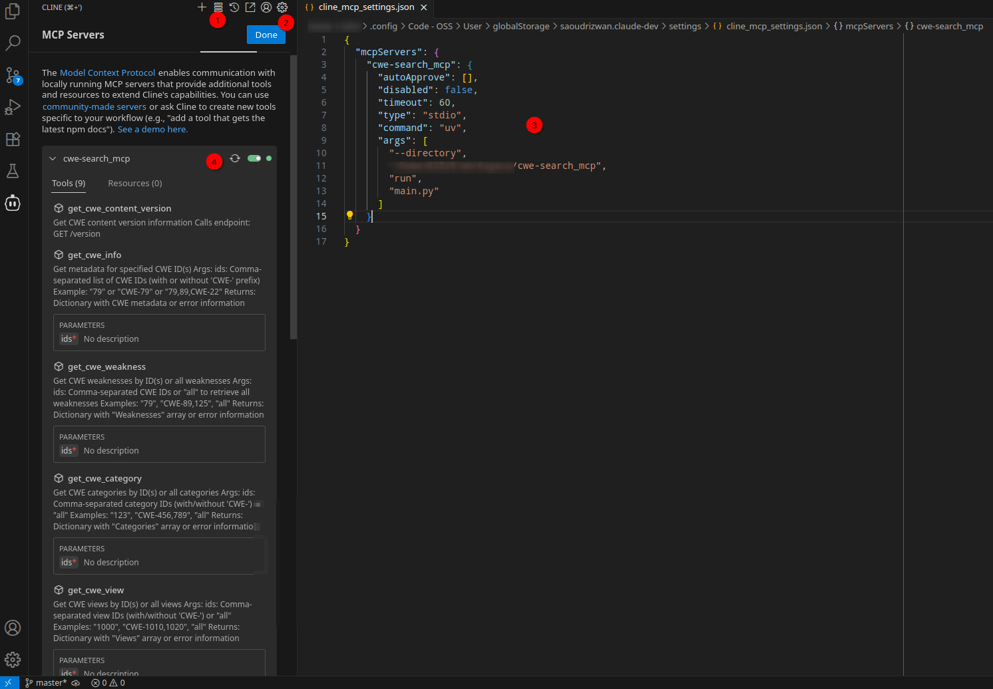Image resolution: width=993 pixels, height=689 pixels.
Task: Click the "timeout": 60 line in editor
Action: click(417, 103)
